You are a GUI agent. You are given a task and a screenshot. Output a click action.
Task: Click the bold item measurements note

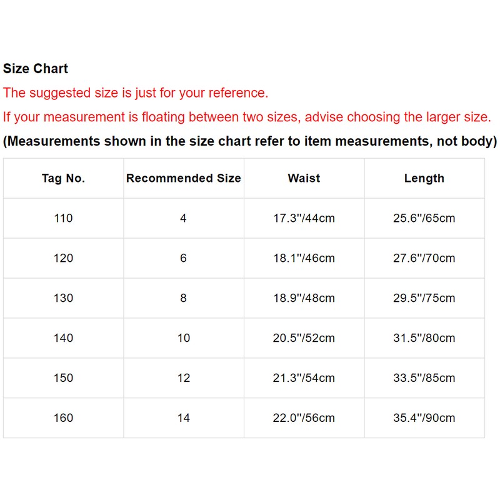(x=250, y=141)
